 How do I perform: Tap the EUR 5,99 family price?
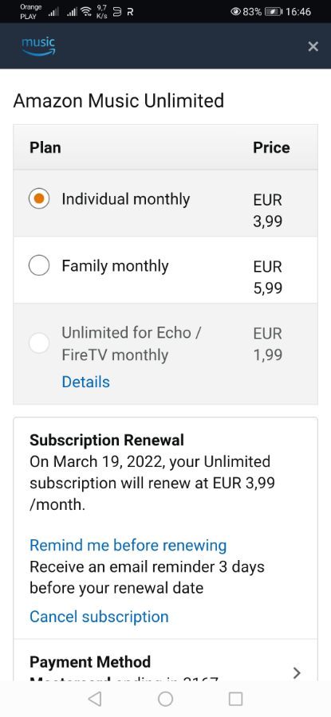point(267,277)
